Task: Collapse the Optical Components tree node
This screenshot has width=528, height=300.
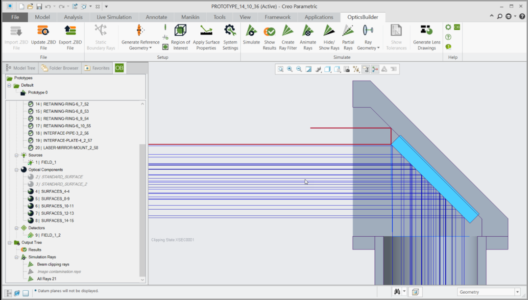Action: (x=17, y=170)
